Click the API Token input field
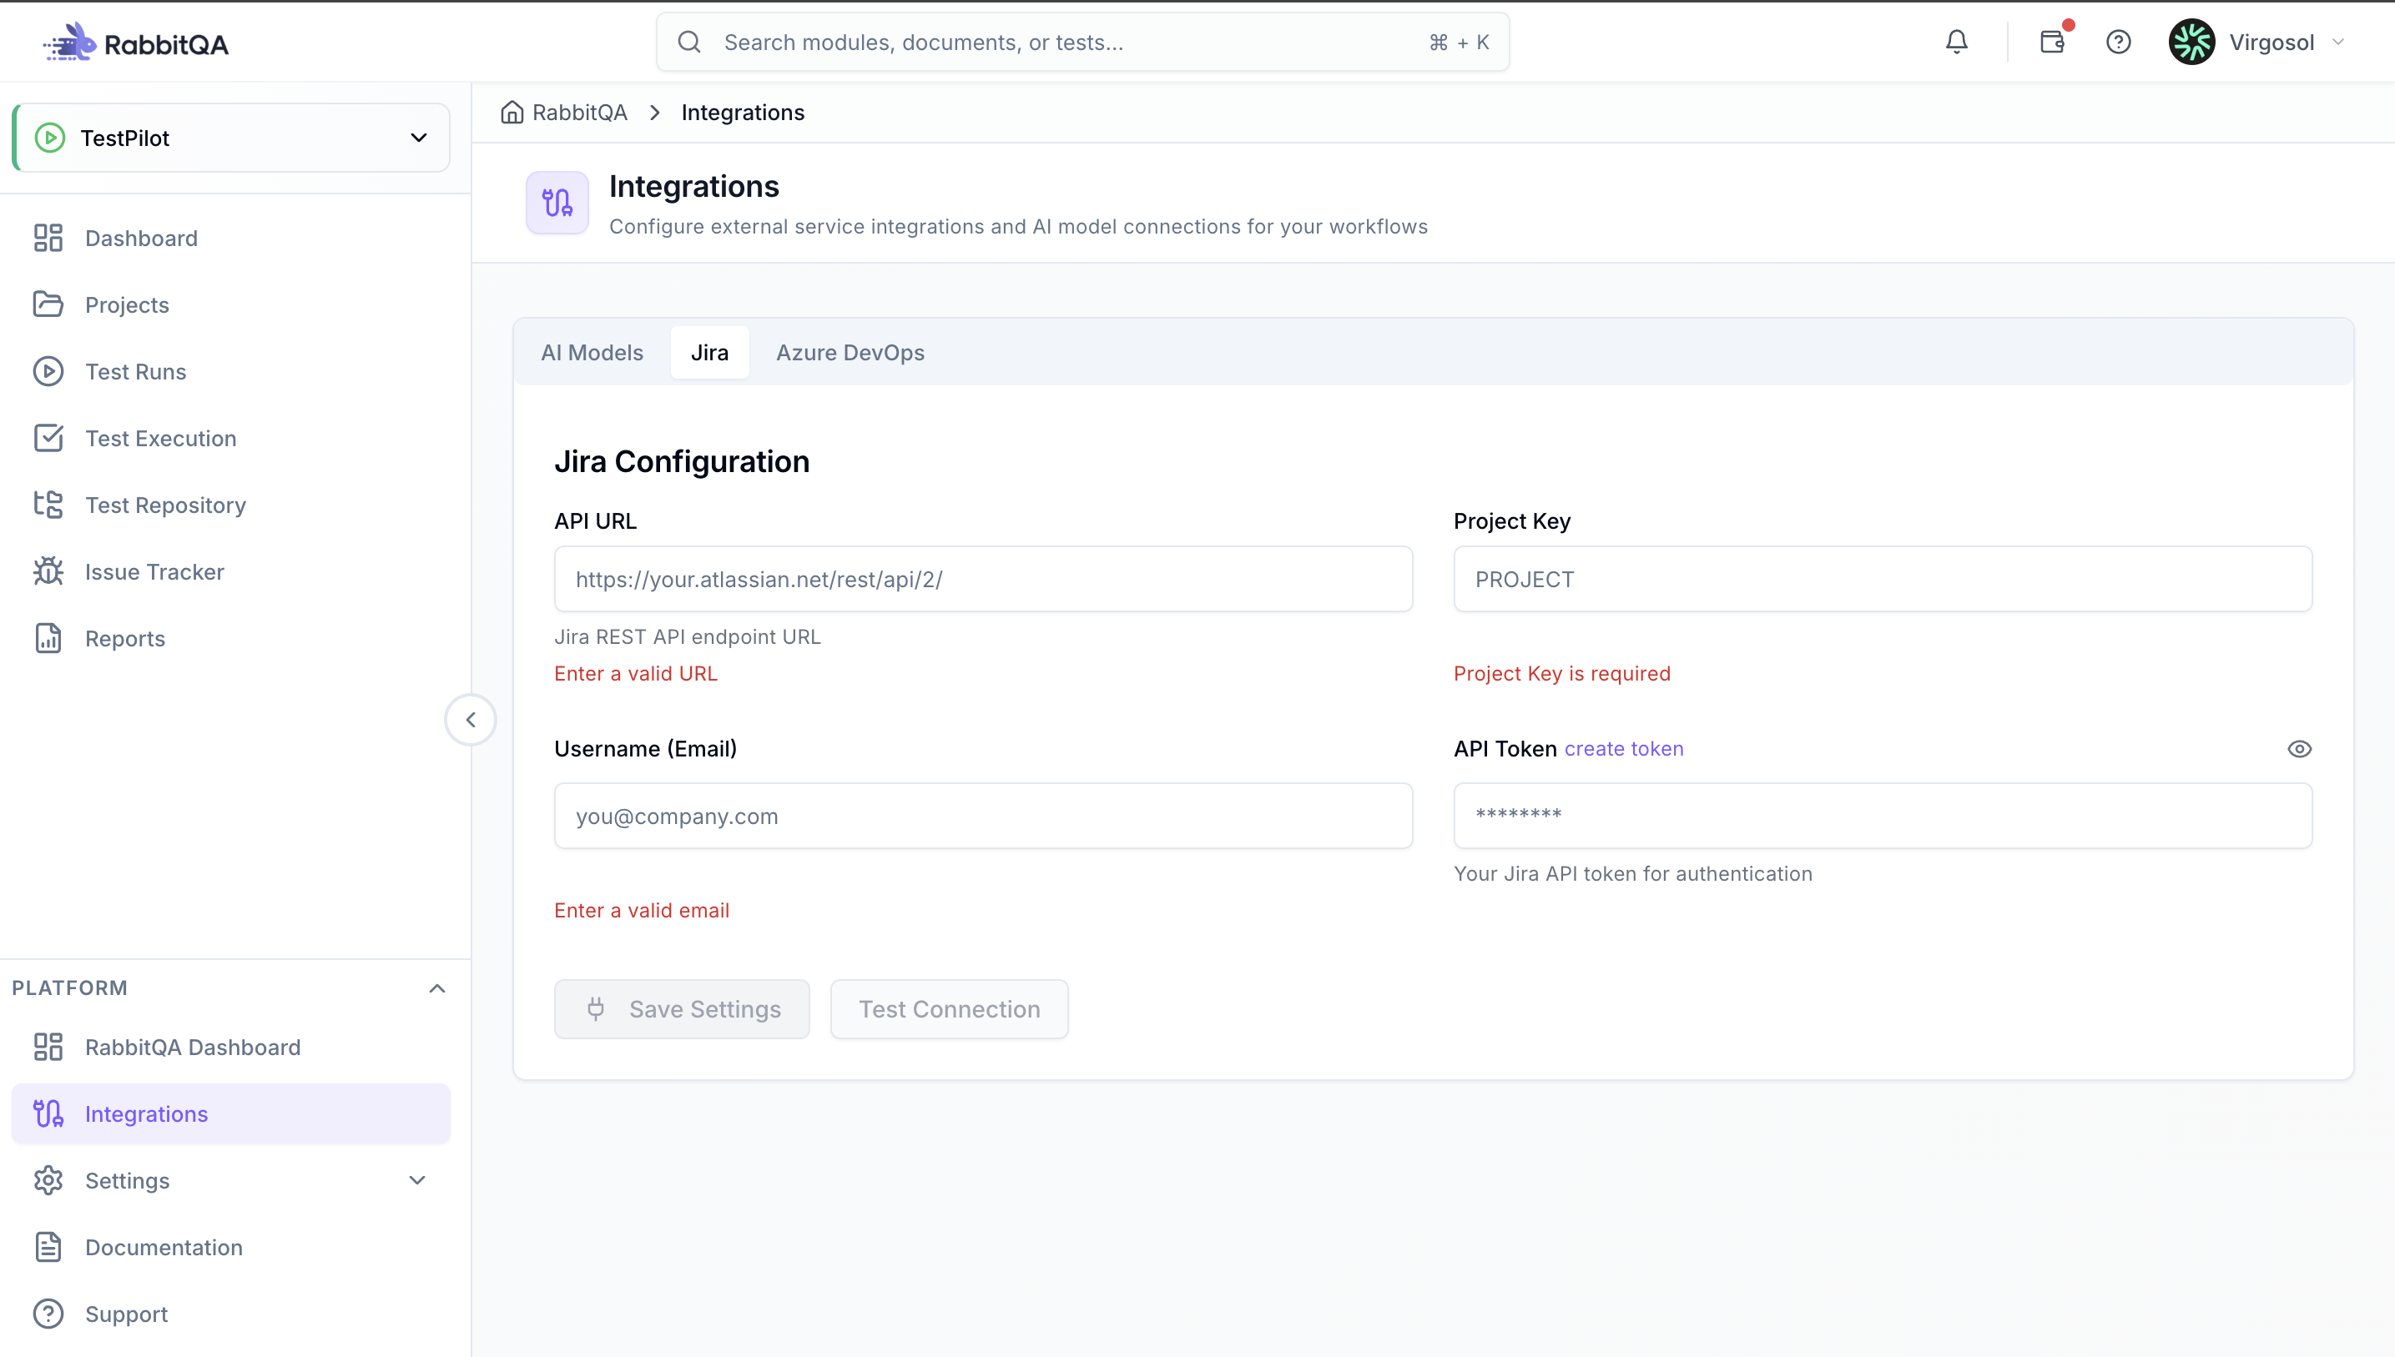Image resolution: width=2395 pixels, height=1357 pixels. [x=1883, y=816]
